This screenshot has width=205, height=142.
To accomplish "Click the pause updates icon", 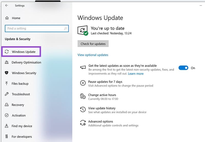I will click(83, 83).
